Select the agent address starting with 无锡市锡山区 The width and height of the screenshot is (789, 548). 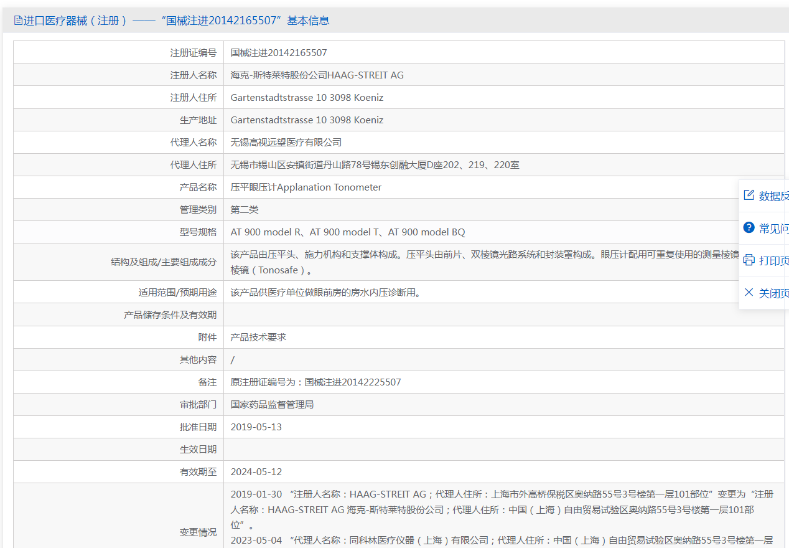click(x=375, y=165)
